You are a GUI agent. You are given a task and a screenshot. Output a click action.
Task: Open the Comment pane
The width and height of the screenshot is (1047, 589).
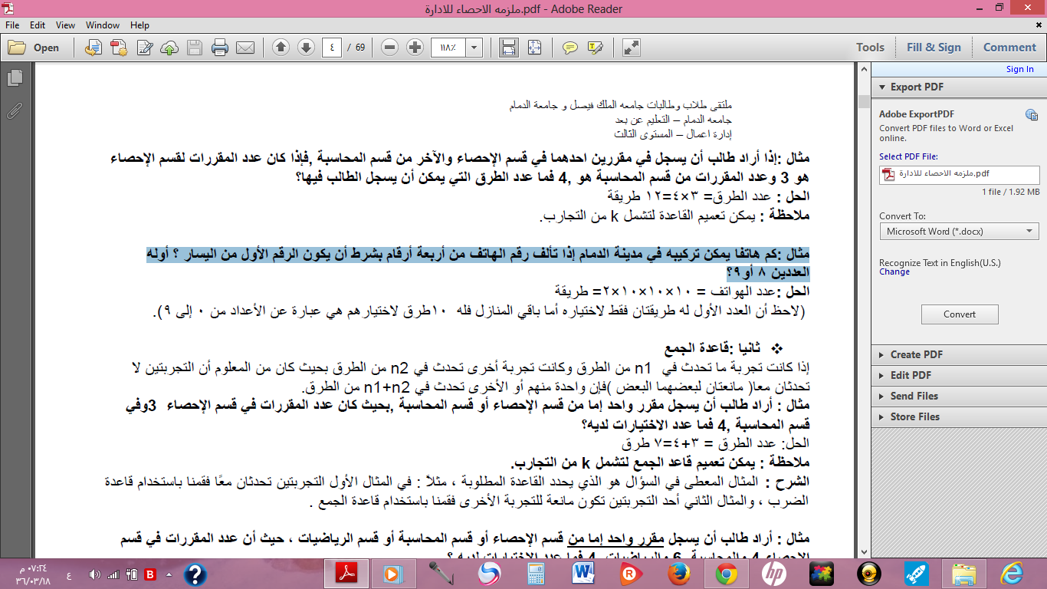[1009, 48]
